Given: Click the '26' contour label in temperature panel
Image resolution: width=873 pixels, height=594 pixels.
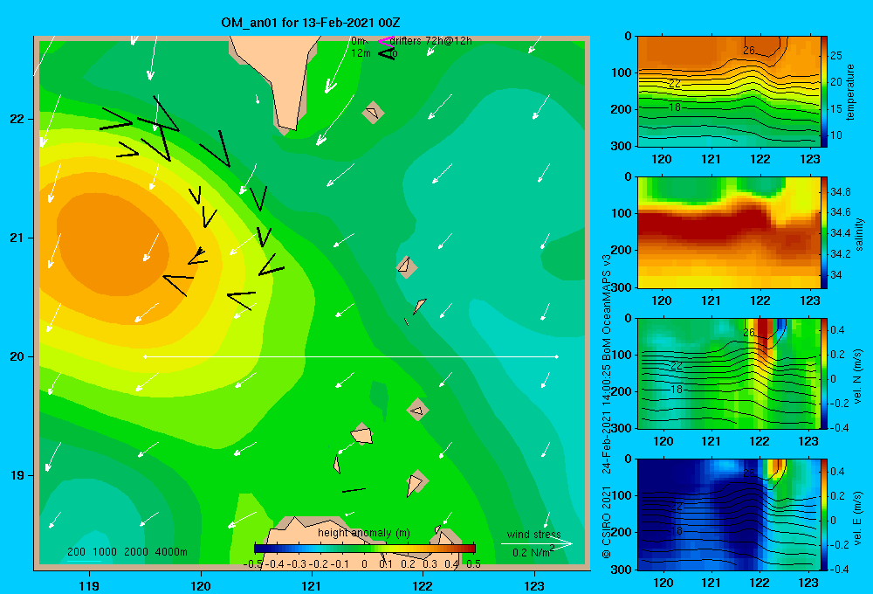Looking at the screenshot, I should (749, 50).
